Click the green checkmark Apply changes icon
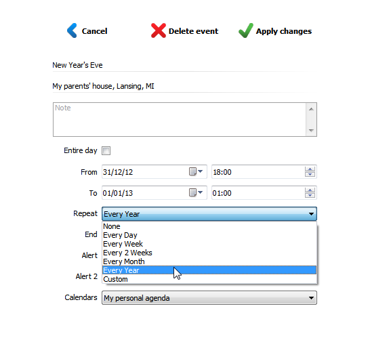The height and width of the screenshot is (361, 370). click(246, 30)
